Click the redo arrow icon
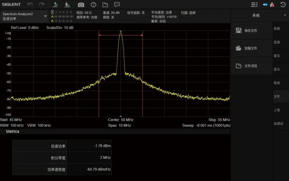 (42, 5)
